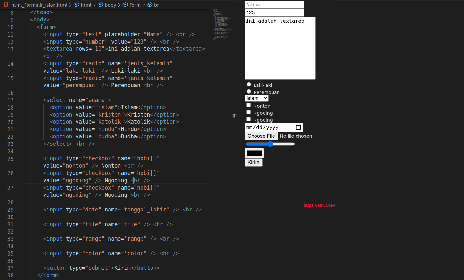Click the textarea resize grip corner
The width and height of the screenshot is (464, 280).
coord(313,78)
